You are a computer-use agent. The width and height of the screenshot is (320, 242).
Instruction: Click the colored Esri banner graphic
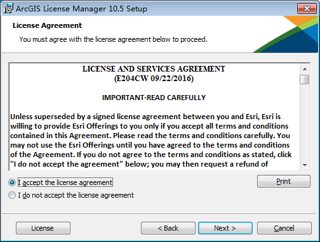(x=286, y=34)
